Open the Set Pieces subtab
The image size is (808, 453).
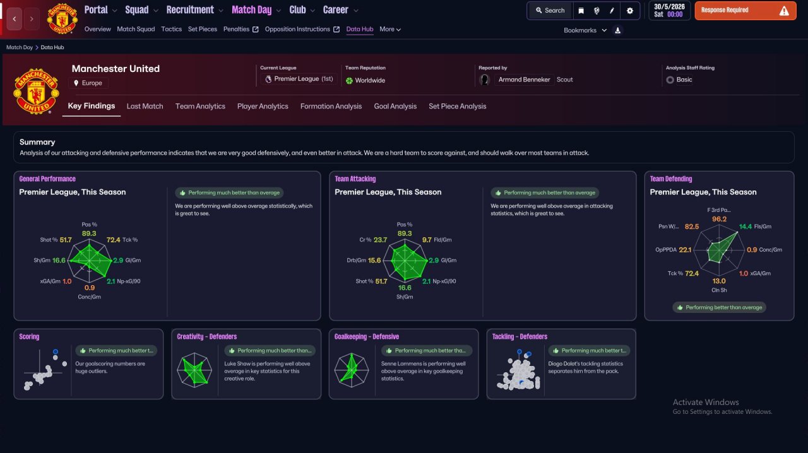click(203, 30)
